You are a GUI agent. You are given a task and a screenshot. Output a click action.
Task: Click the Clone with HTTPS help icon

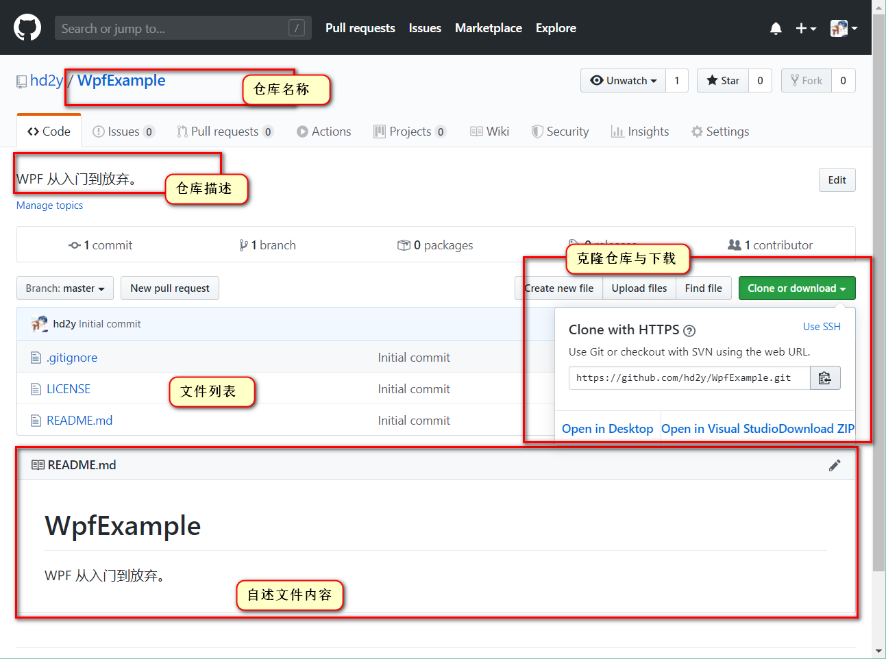click(x=689, y=331)
